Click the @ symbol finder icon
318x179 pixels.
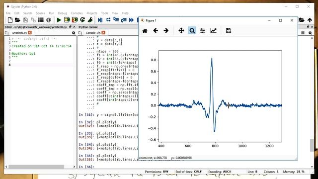(49, 20)
